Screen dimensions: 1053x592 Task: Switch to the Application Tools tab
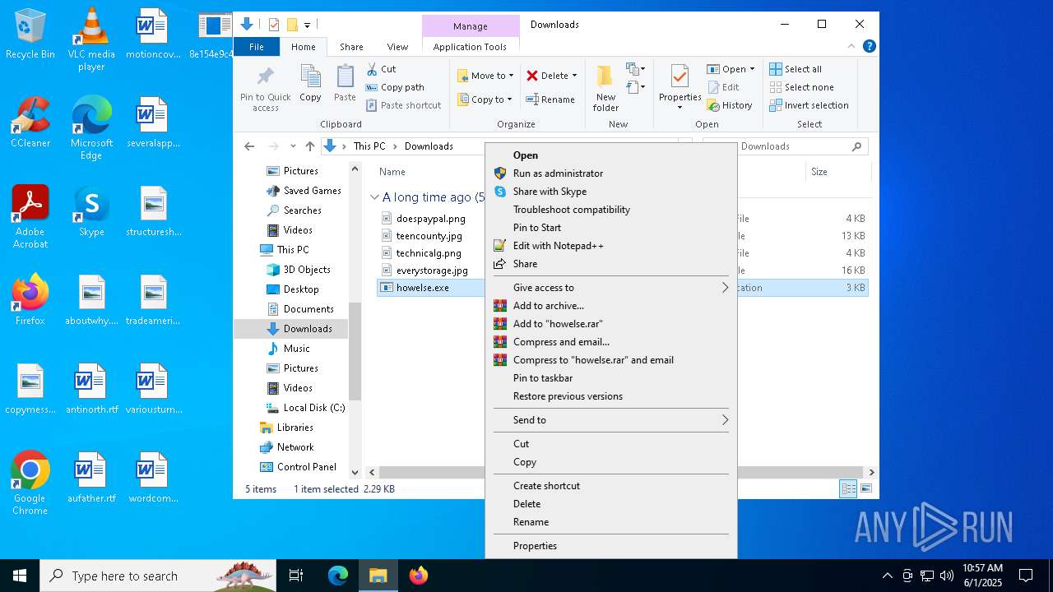tap(470, 47)
